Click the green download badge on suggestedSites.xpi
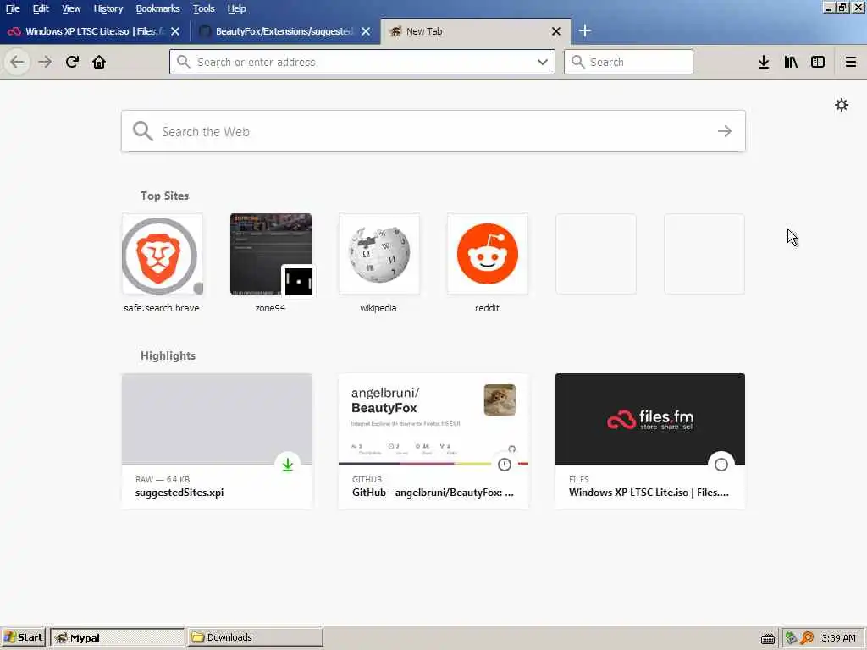Screen dimensions: 867x650 tap(288, 465)
